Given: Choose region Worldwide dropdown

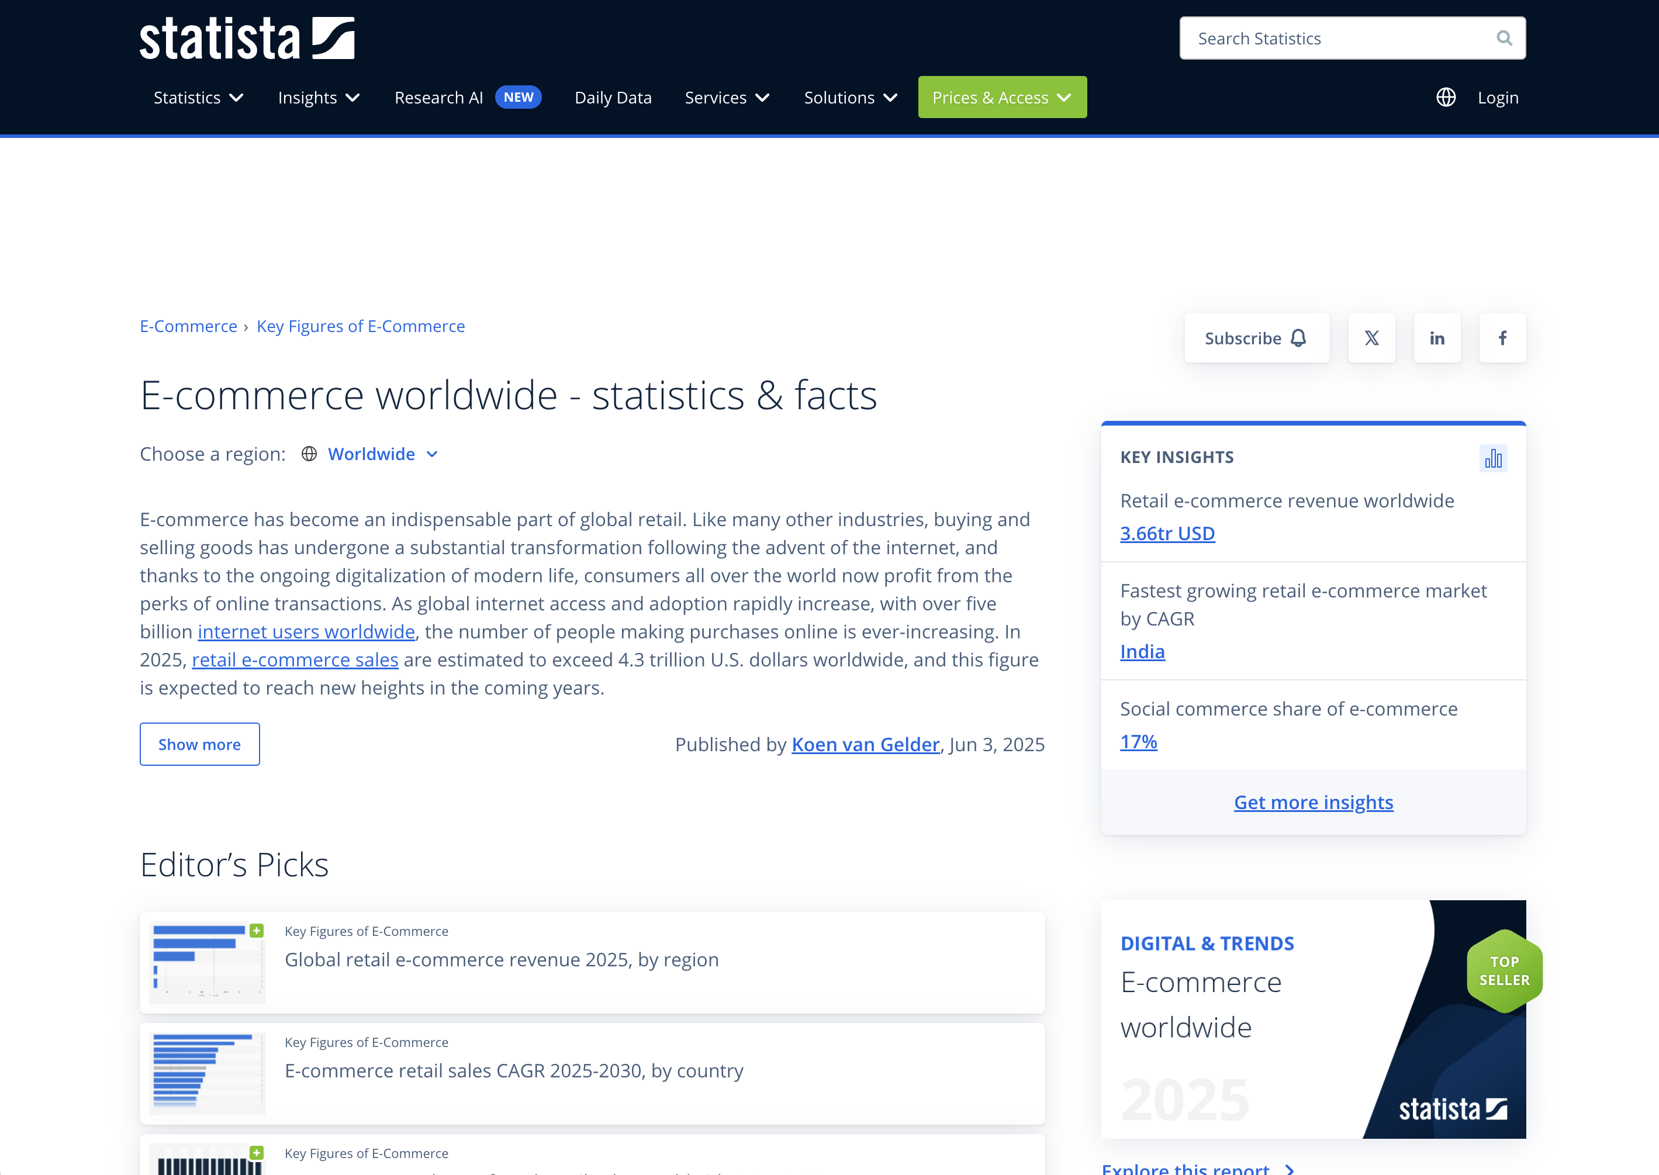Looking at the screenshot, I should pyautogui.click(x=382, y=454).
